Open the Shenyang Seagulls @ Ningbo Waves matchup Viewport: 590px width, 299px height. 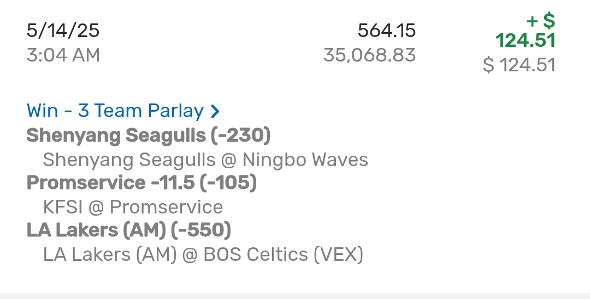pos(205,160)
